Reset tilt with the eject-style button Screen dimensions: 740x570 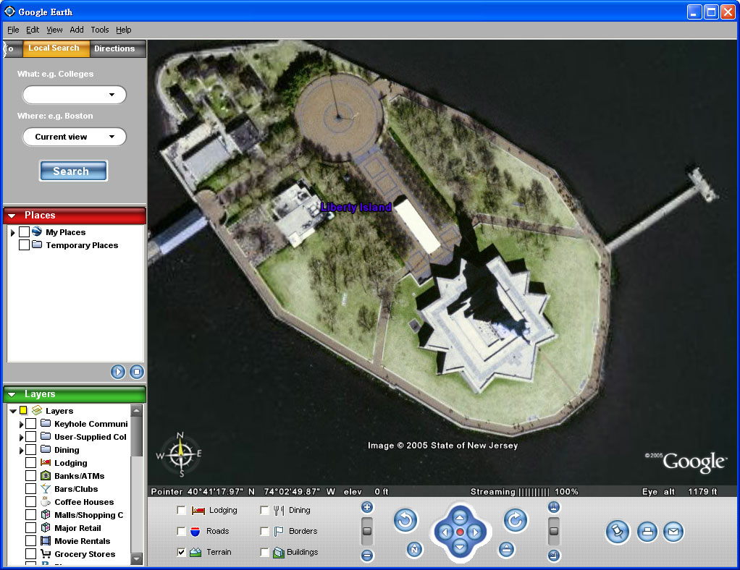pos(506,549)
